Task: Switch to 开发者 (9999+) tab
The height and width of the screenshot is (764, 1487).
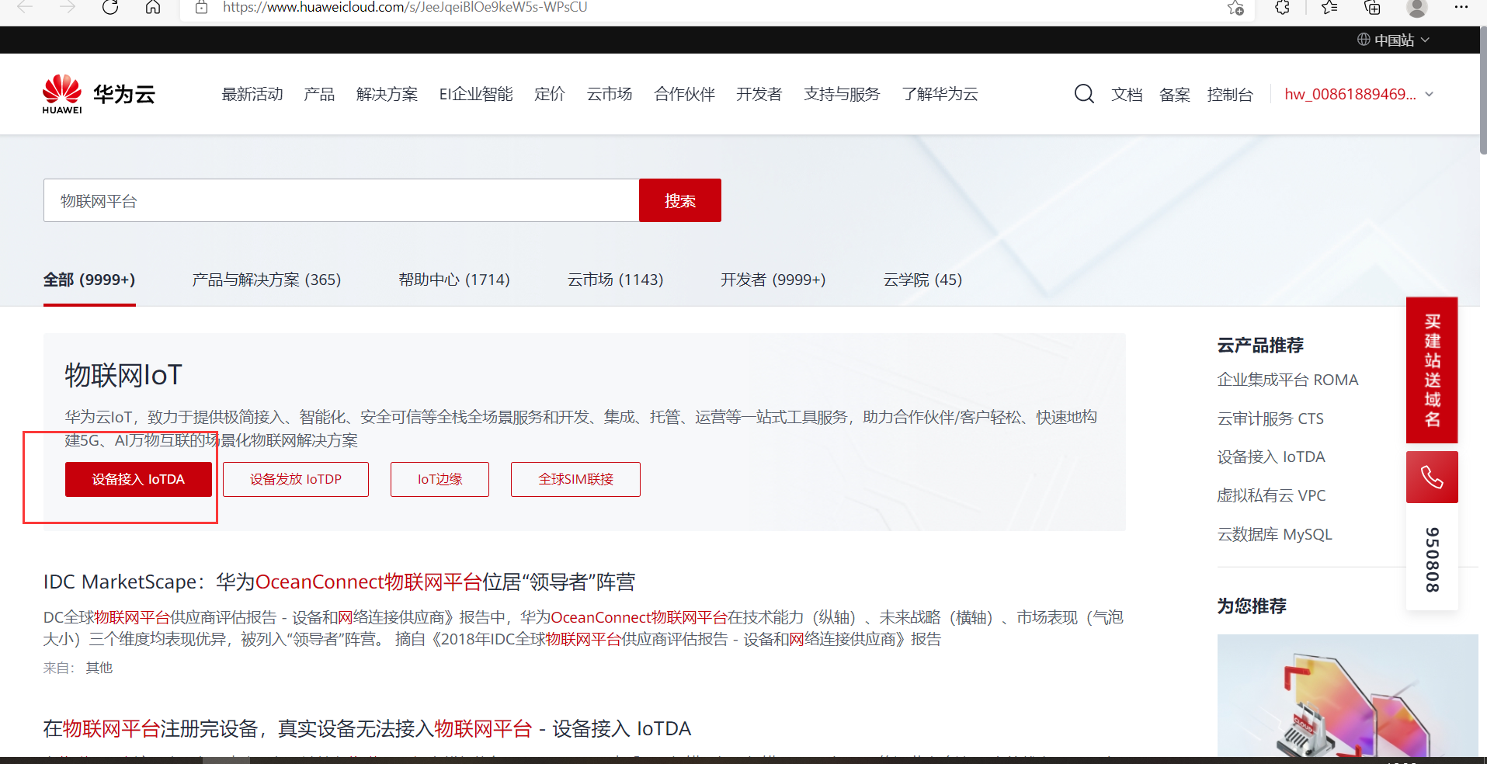Action: [x=773, y=280]
